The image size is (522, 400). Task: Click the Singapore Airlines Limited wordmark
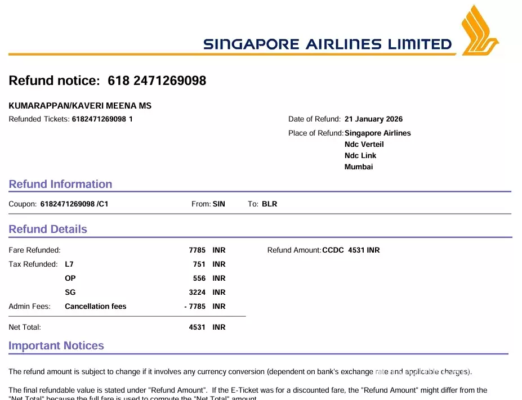[x=327, y=44]
